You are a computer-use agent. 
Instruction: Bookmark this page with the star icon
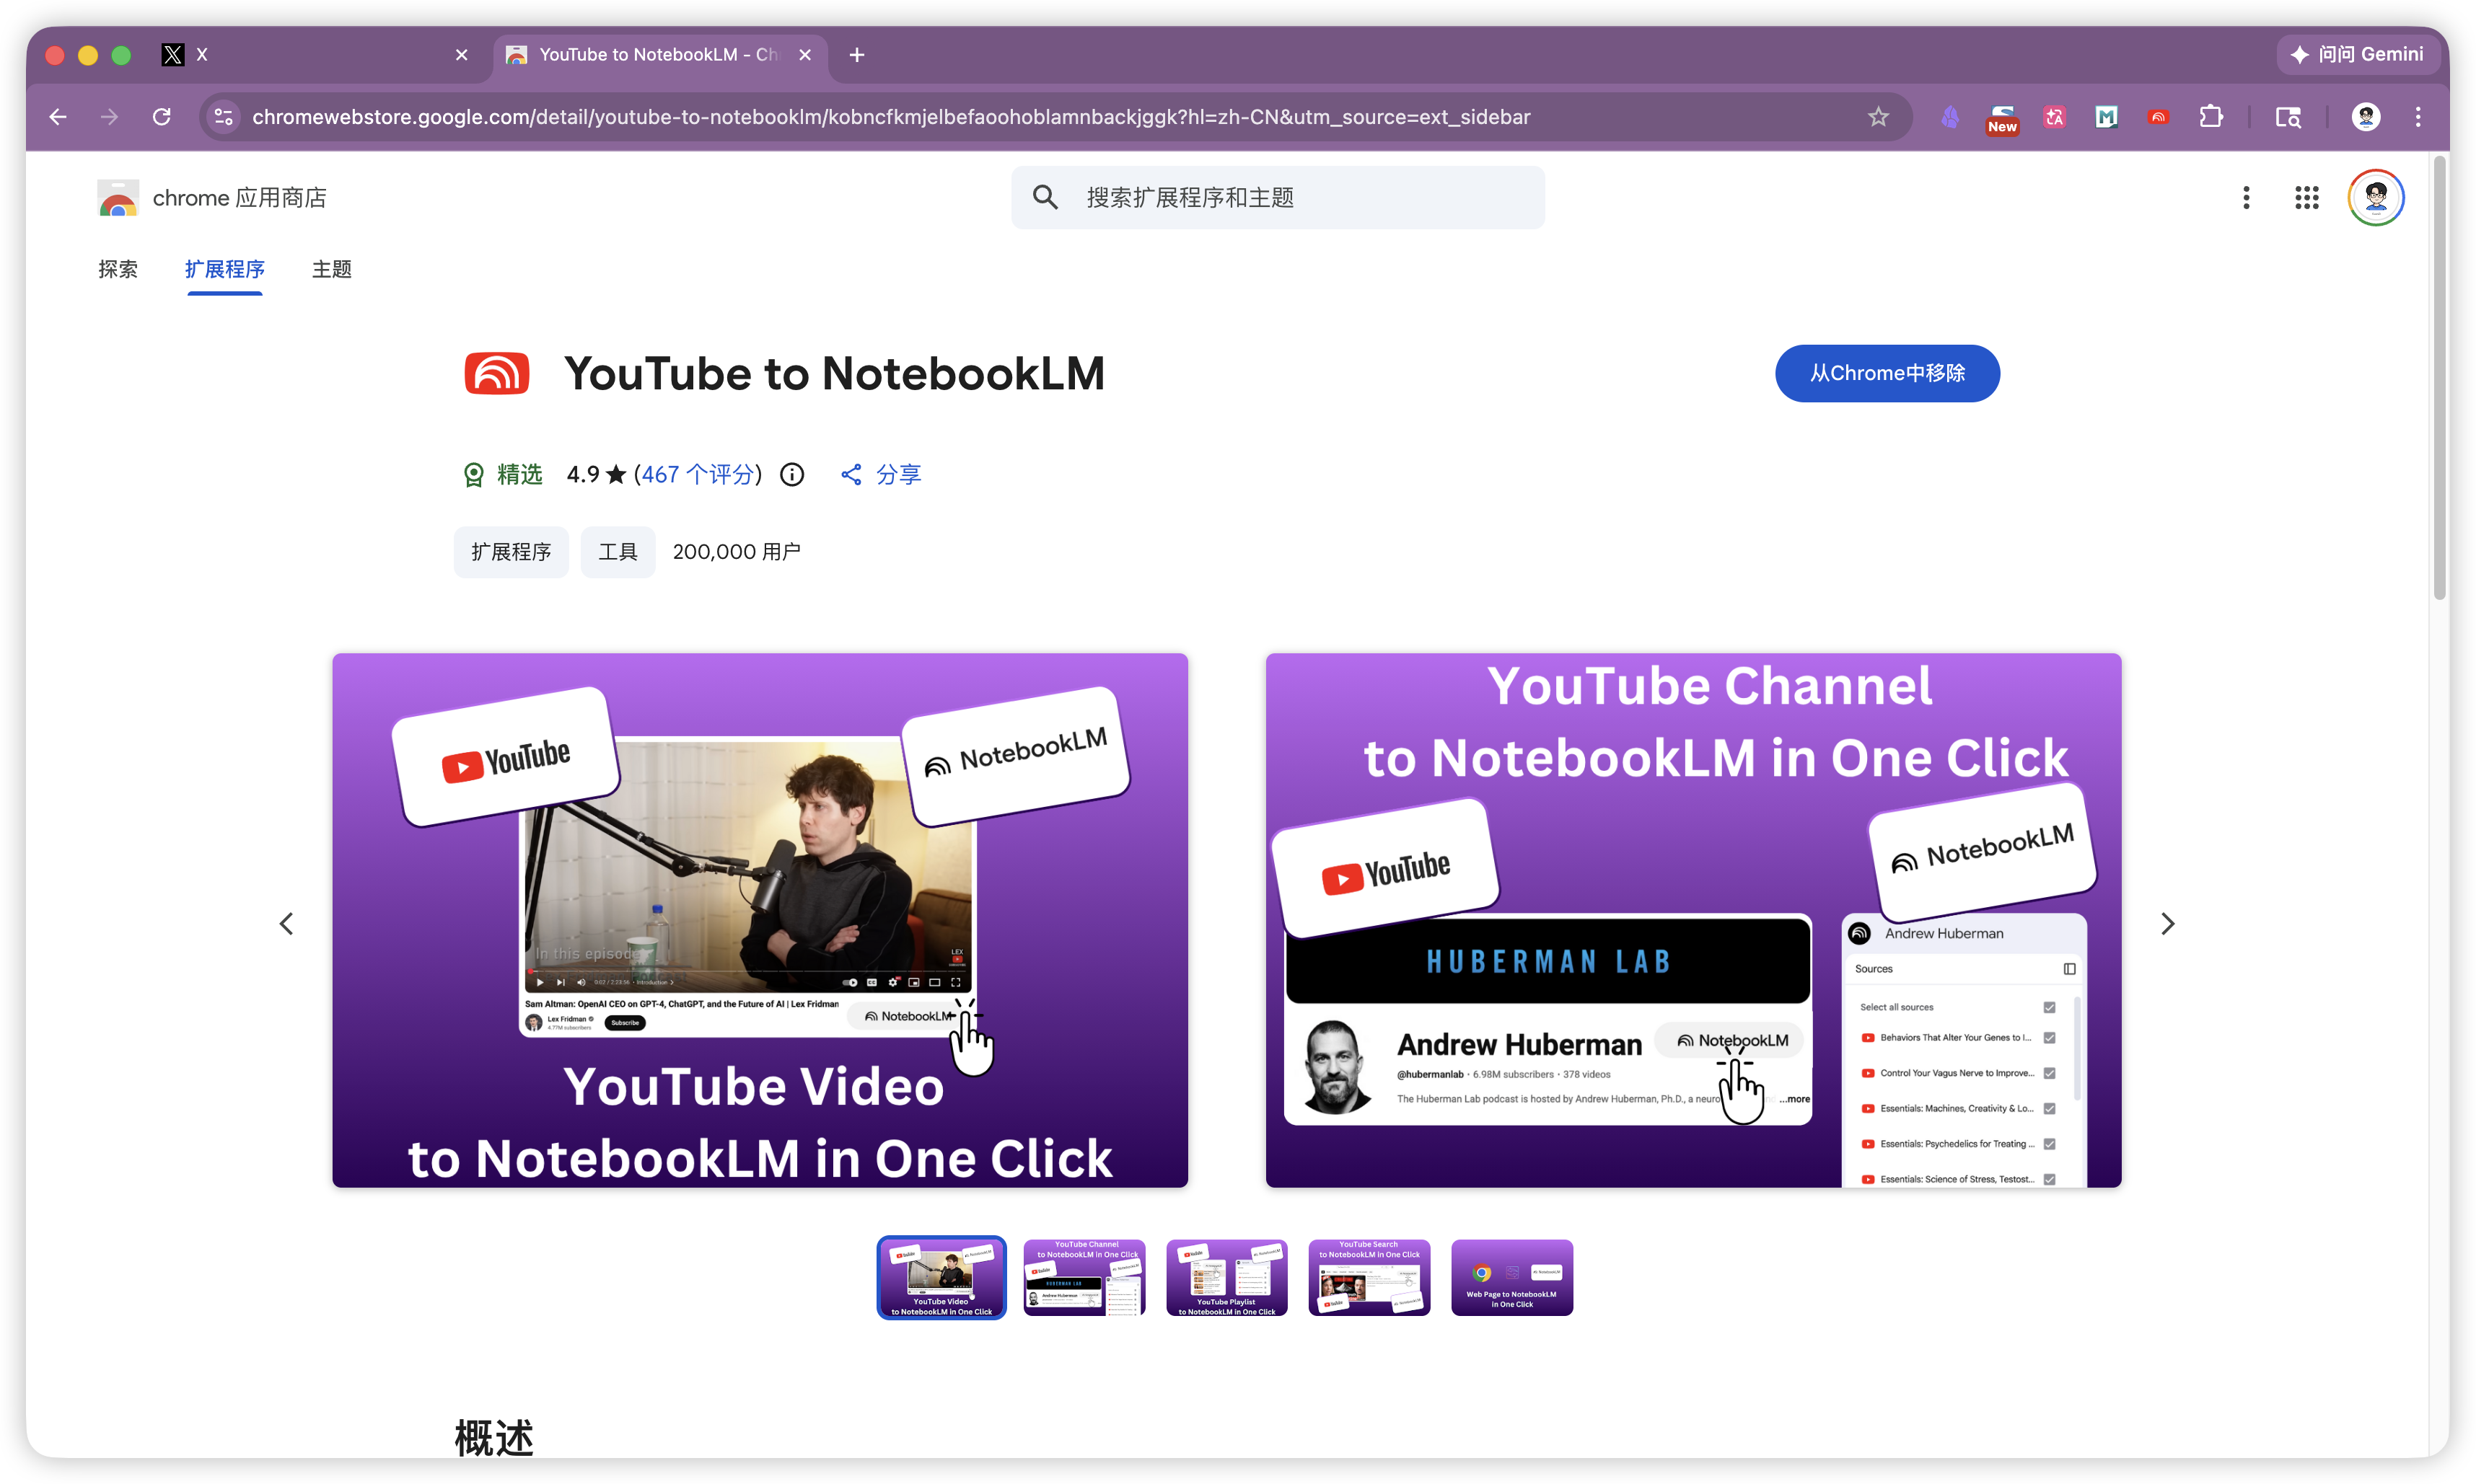pyautogui.click(x=1878, y=117)
